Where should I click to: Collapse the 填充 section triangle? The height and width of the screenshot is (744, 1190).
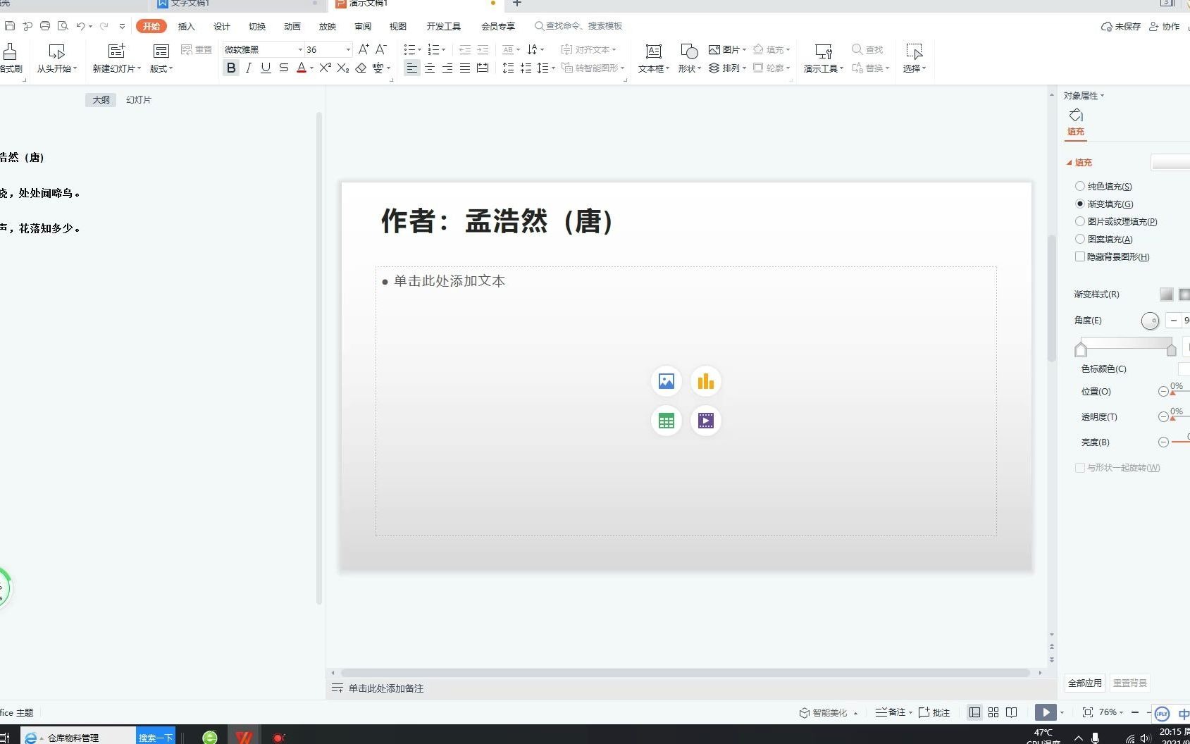pyautogui.click(x=1070, y=163)
